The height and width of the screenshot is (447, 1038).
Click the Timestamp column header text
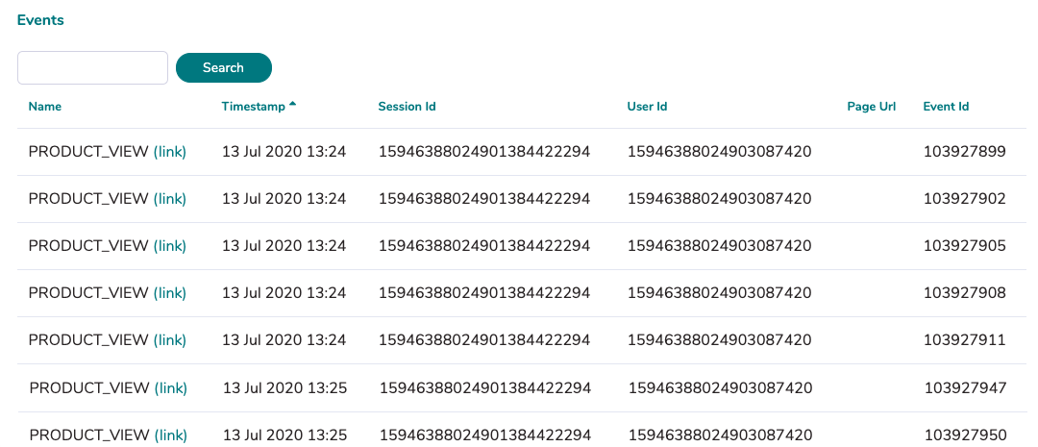pos(254,107)
